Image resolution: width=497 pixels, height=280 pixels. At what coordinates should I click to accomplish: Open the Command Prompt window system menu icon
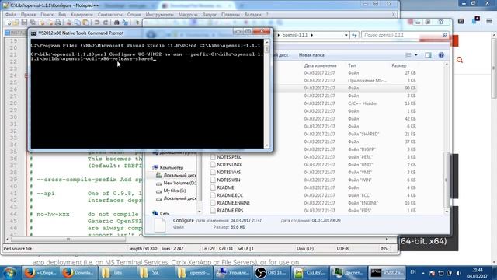pyautogui.click(x=34, y=33)
